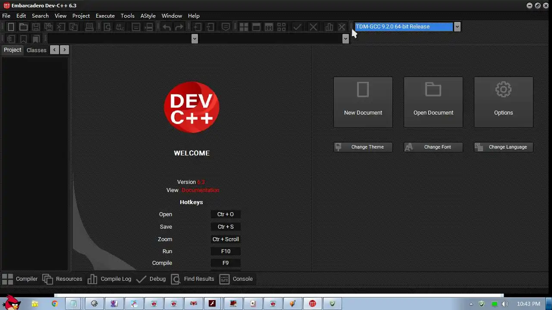Image resolution: width=552 pixels, height=310 pixels.
Task: Click the Change Theme button
Action: click(x=363, y=147)
